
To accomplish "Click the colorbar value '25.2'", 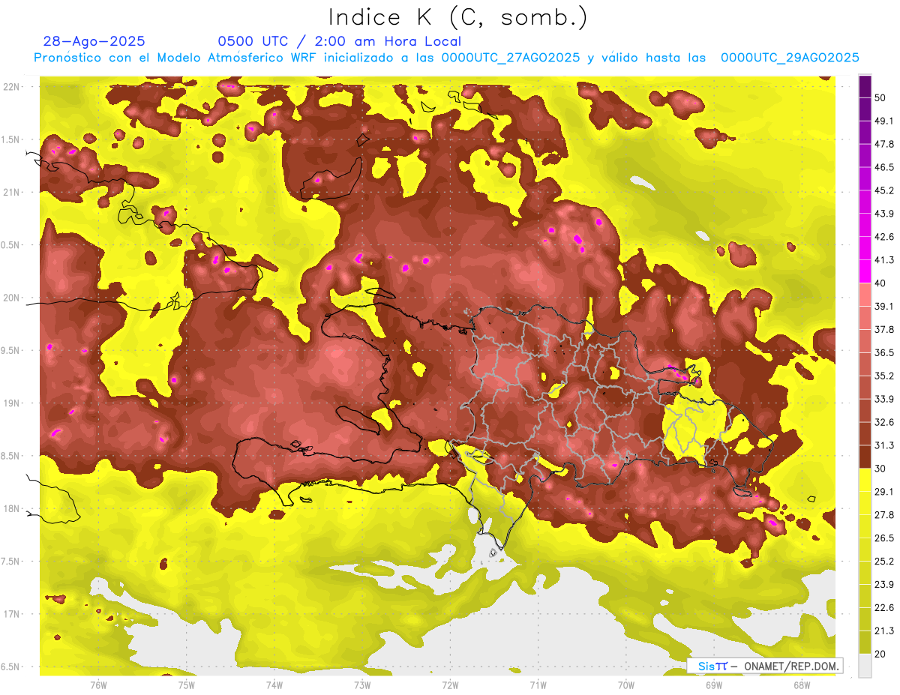I will [x=883, y=562].
